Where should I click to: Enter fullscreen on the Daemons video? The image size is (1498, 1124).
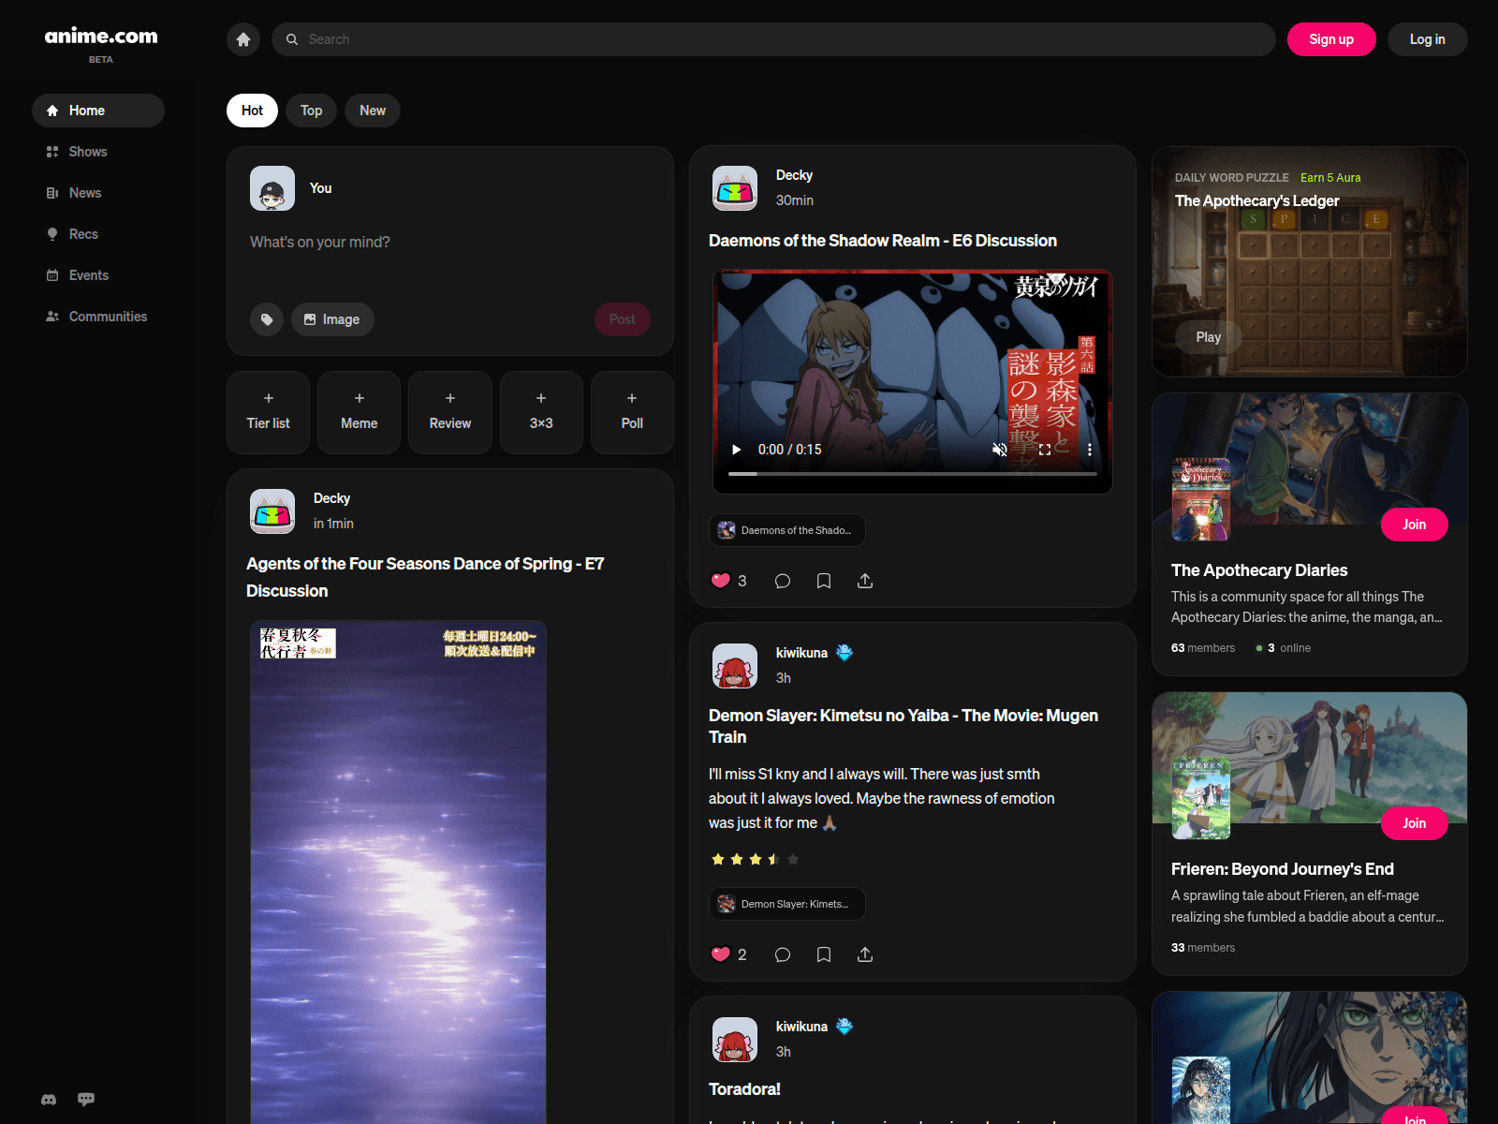(1045, 450)
